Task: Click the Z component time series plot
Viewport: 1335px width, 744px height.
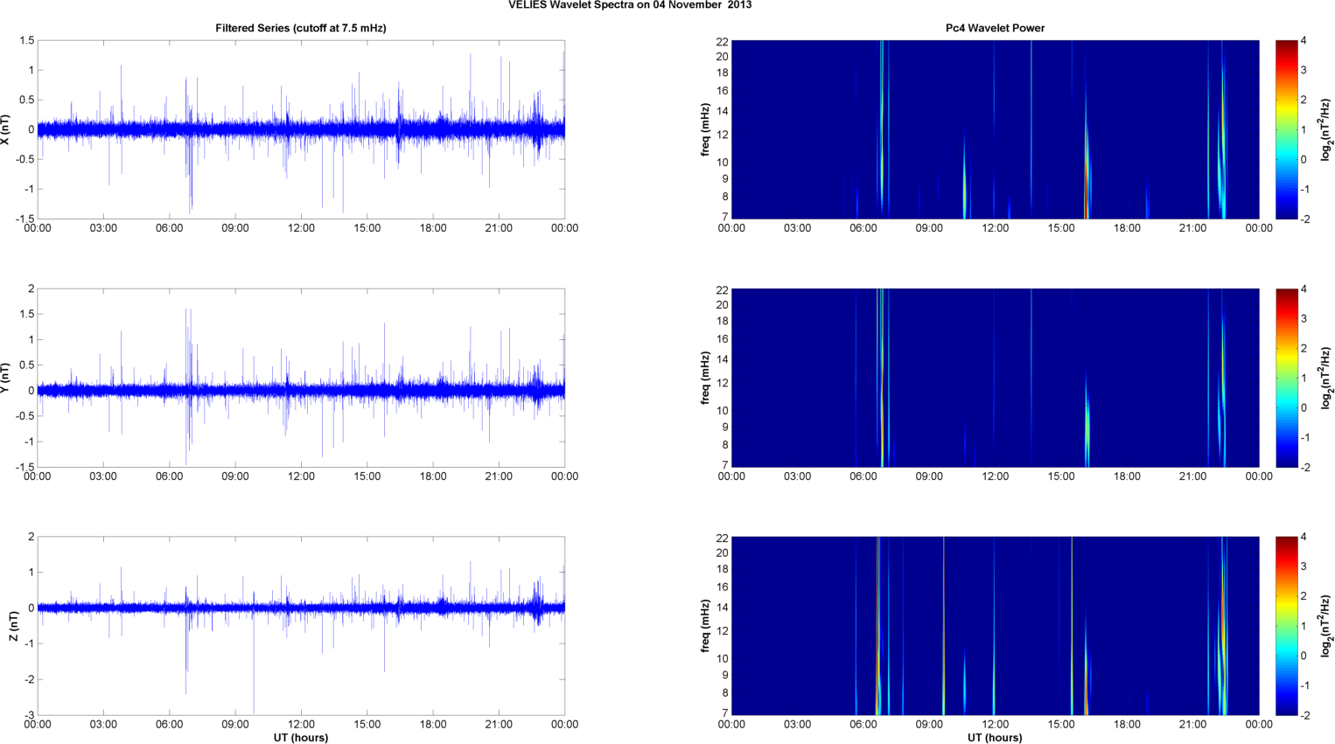Action: tap(300, 626)
